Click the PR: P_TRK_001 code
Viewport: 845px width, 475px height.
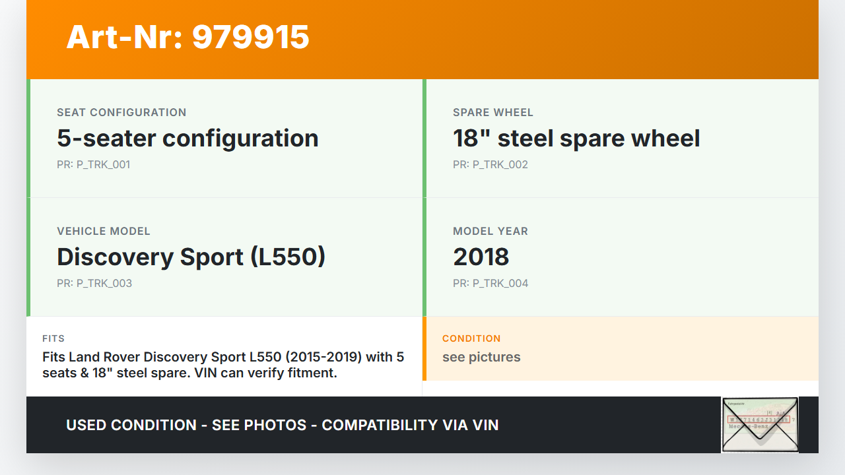(93, 164)
